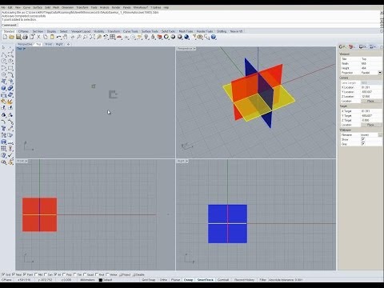
Task: Open the Help menu
Action: pyautogui.click(x=166, y=7)
